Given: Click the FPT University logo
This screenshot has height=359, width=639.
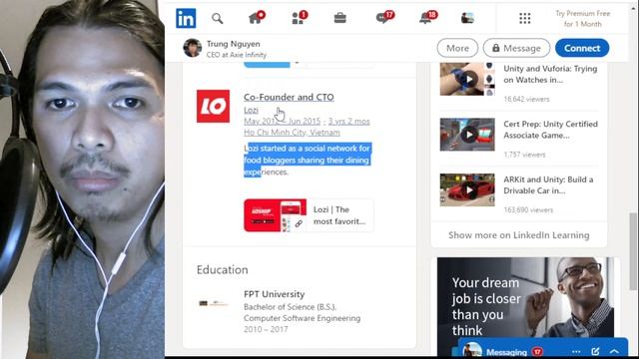Looking at the screenshot, I should (x=213, y=303).
